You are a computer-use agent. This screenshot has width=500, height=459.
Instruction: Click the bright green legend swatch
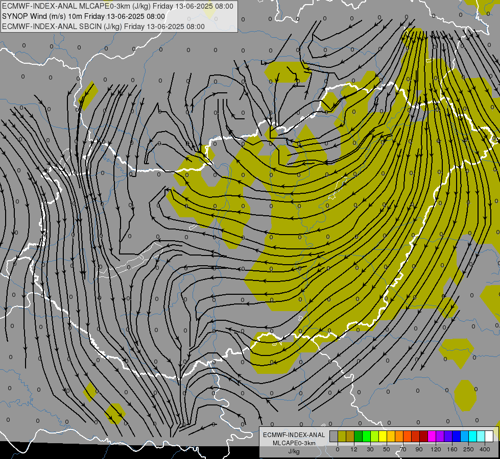point(367,436)
